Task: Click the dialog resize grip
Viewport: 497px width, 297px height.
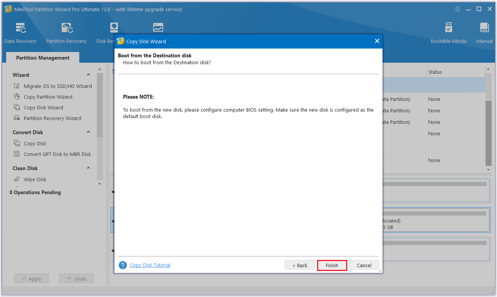Action: click(380, 271)
